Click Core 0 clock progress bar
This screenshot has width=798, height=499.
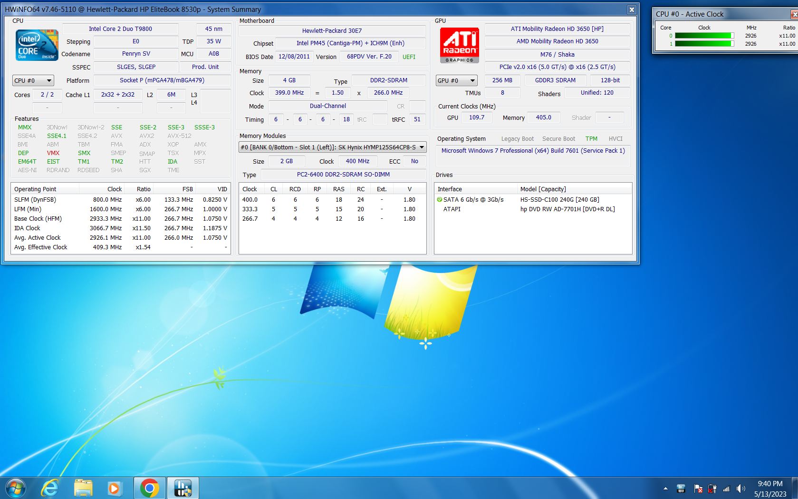(x=704, y=36)
